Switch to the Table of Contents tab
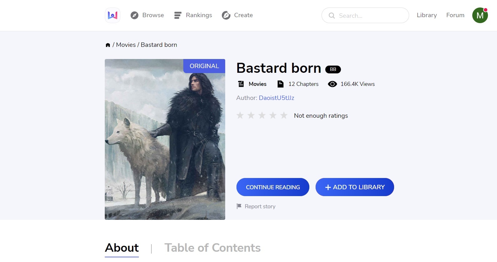 pos(212,248)
